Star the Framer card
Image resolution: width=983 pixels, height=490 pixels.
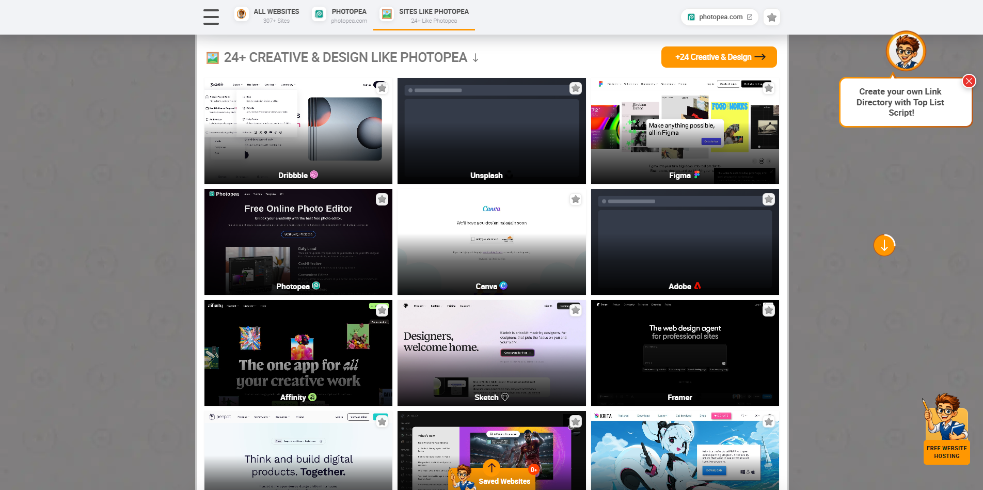(x=769, y=310)
